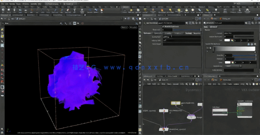Click the Time Scale slider
Image resolution: width=260 pixels, height=135 pixels.
point(187,30)
